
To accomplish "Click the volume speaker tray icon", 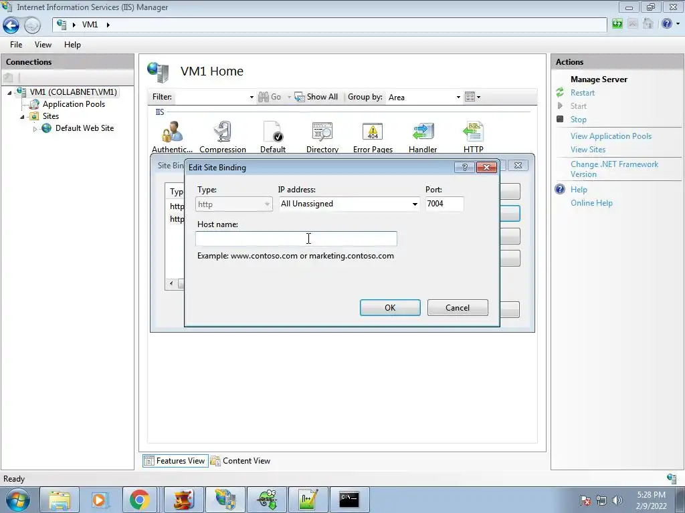I will pos(617,500).
